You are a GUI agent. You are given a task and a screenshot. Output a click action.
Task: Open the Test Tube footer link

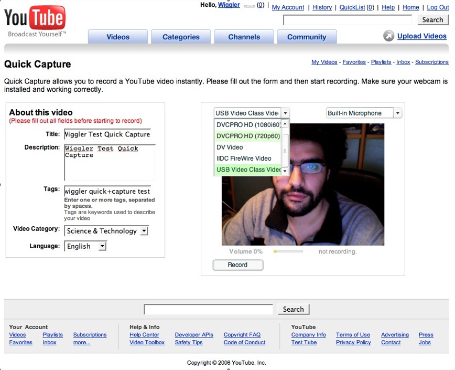304,342
